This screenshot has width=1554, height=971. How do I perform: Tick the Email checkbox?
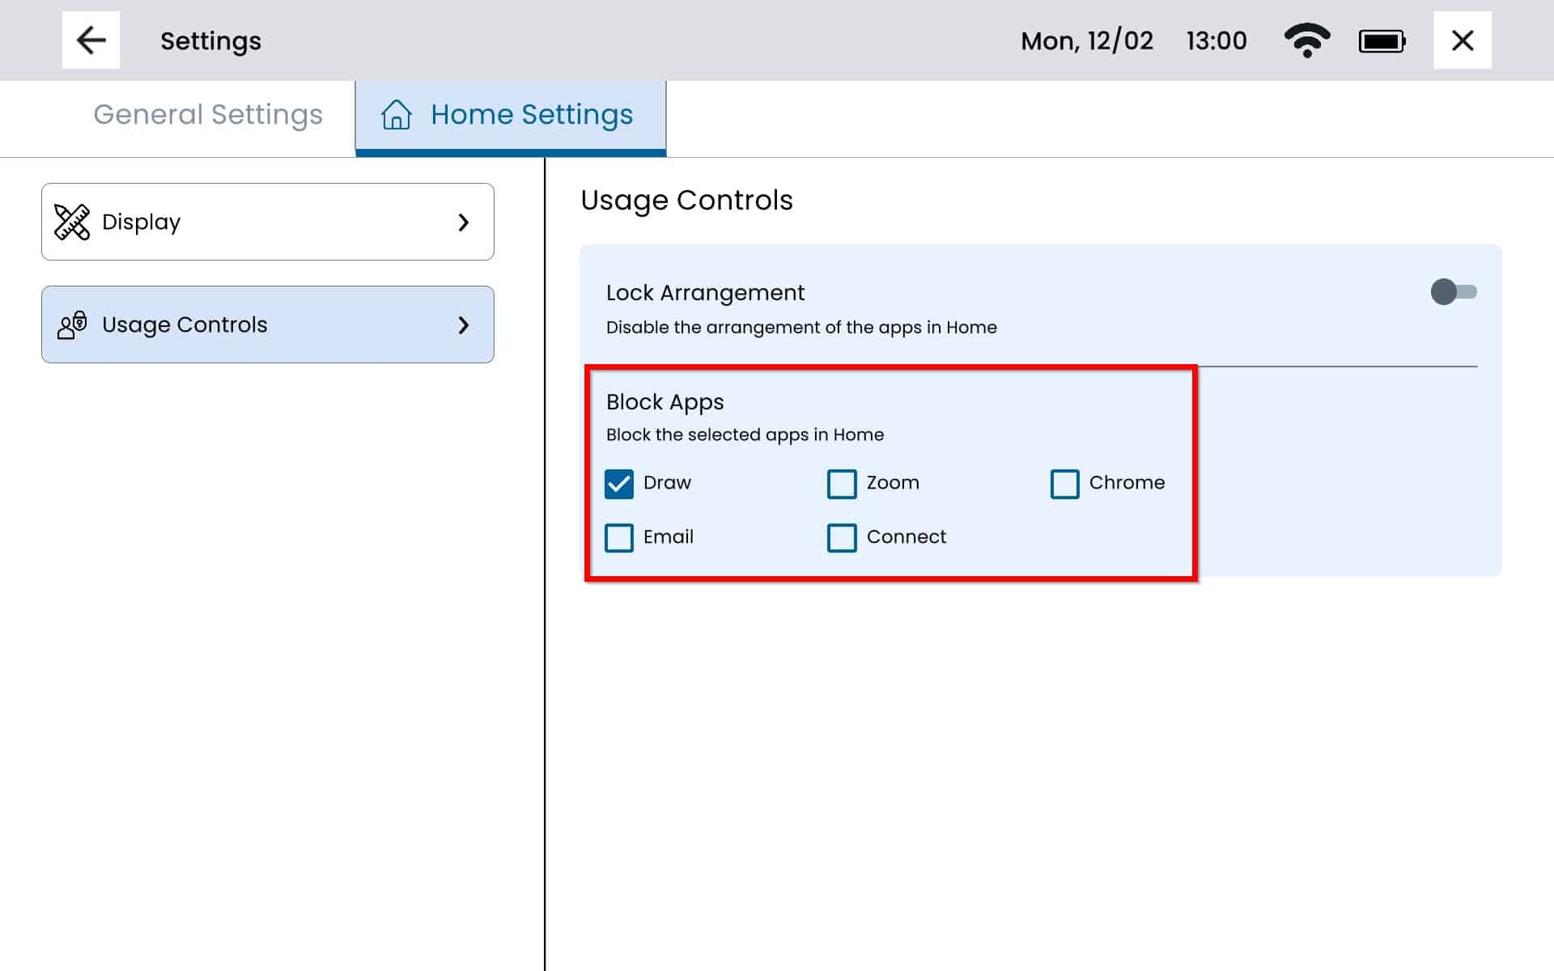pyautogui.click(x=619, y=538)
